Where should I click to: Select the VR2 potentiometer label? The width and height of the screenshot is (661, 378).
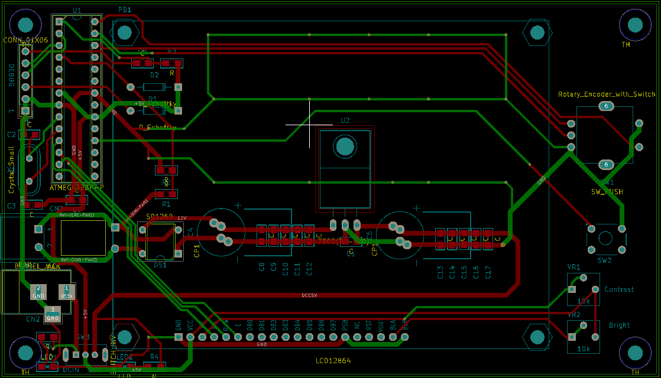coord(573,315)
